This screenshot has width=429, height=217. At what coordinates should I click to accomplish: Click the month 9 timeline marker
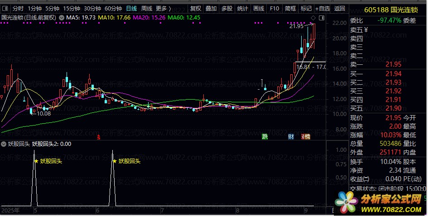306,211
